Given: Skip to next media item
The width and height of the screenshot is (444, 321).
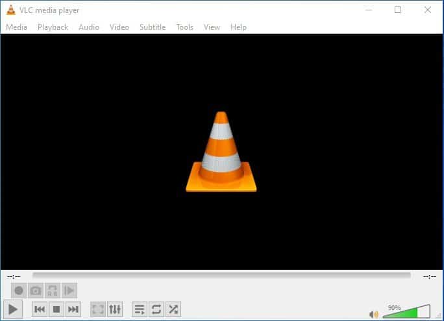Looking at the screenshot, I should click(73, 309).
